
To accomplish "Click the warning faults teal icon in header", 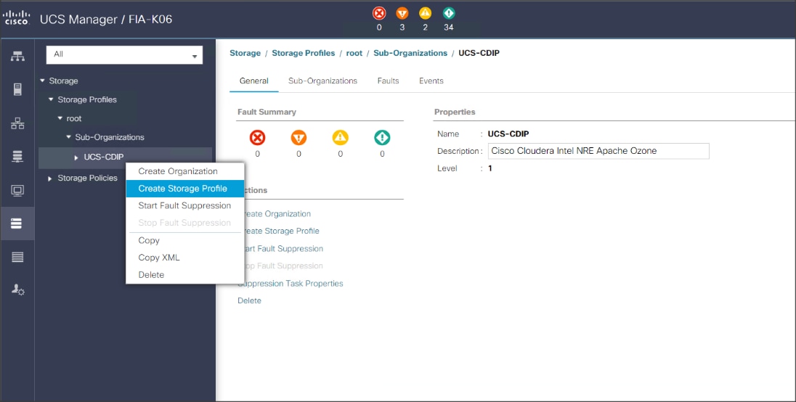I will 449,13.
